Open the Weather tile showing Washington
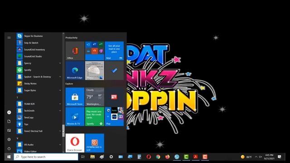This screenshot has width=290, height=163. (x=95, y=97)
